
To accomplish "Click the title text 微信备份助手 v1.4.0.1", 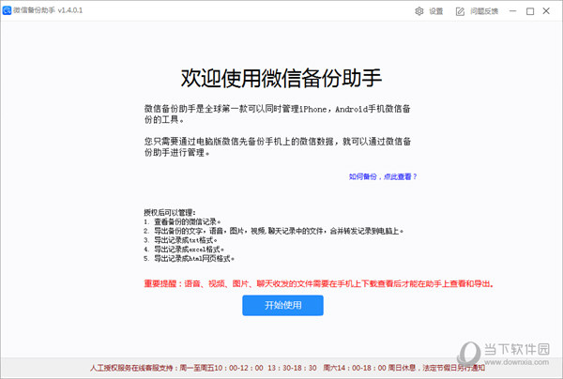I will pyautogui.click(x=48, y=10).
